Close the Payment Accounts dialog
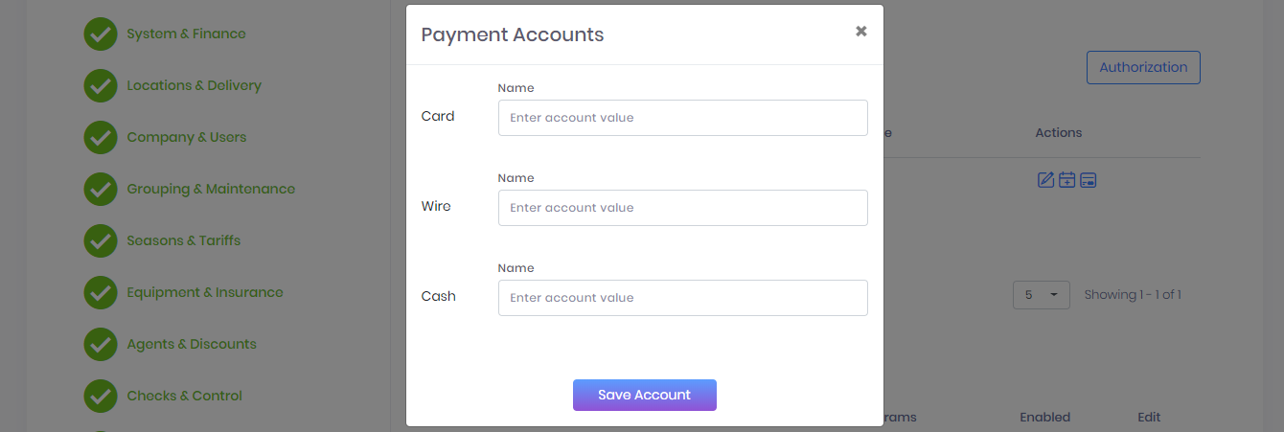This screenshot has height=432, width=1284. coord(860,31)
